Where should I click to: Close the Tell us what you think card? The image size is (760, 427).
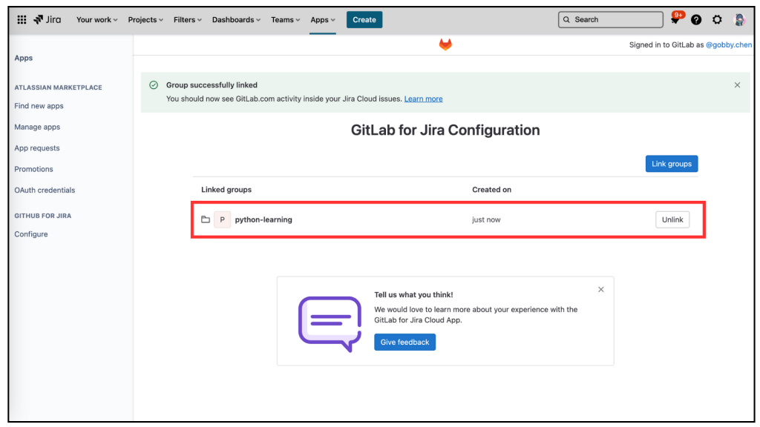[x=601, y=290]
